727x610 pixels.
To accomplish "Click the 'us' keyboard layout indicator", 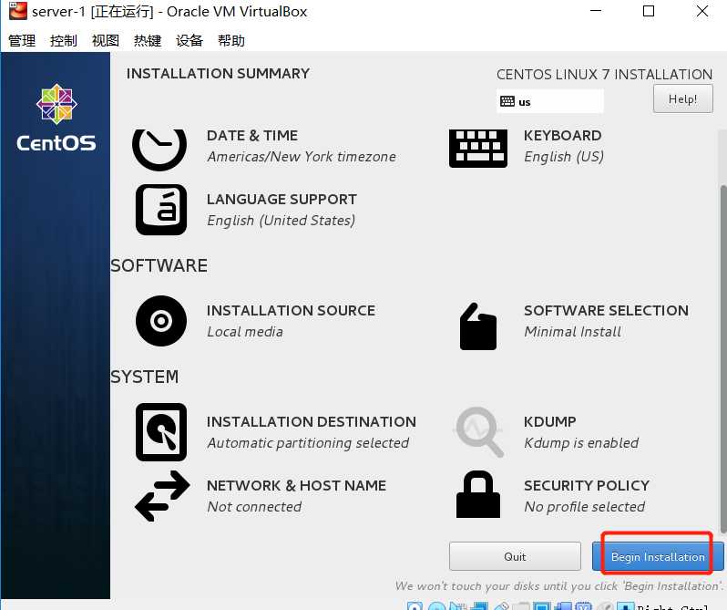I will click(550, 101).
